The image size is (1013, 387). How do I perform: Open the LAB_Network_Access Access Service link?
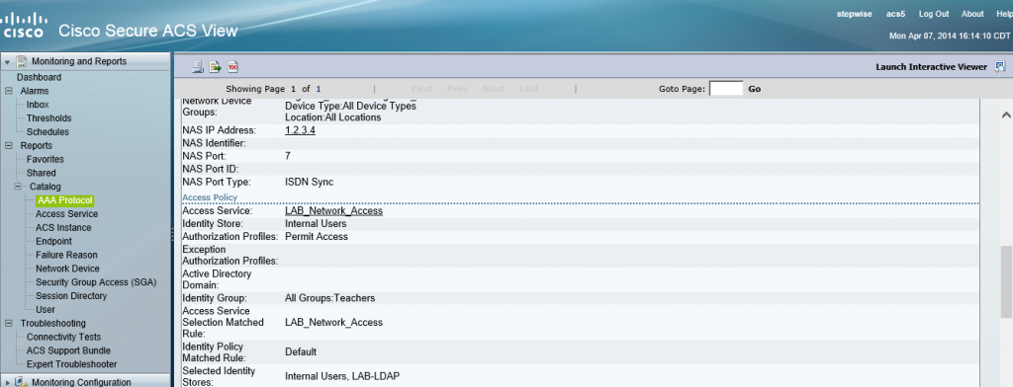(333, 211)
